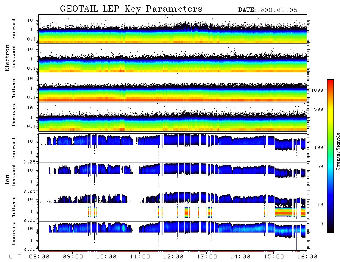Select the 10:00 time axis label
Screen dimensions: 340x262
[106, 257]
